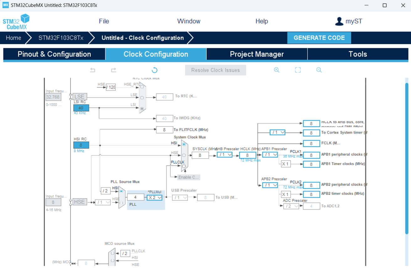The height and width of the screenshot is (268, 411).
Task: Click the undo arrow icon
Action: [x=92, y=70]
